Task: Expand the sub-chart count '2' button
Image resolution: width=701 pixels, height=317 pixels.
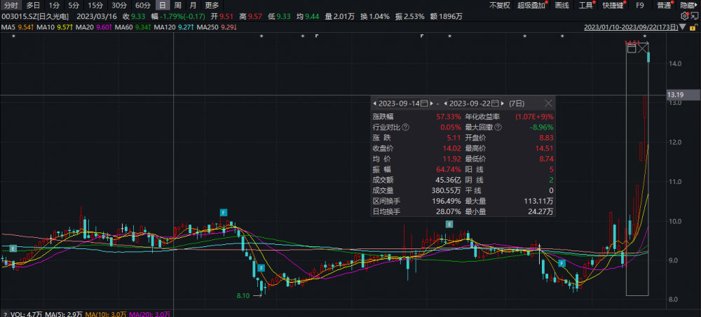Action: click(x=6, y=314)
